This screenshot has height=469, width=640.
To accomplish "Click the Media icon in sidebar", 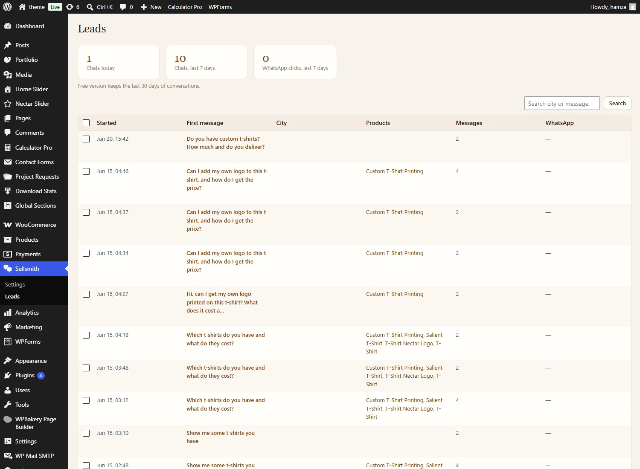I will pos(8,75).
